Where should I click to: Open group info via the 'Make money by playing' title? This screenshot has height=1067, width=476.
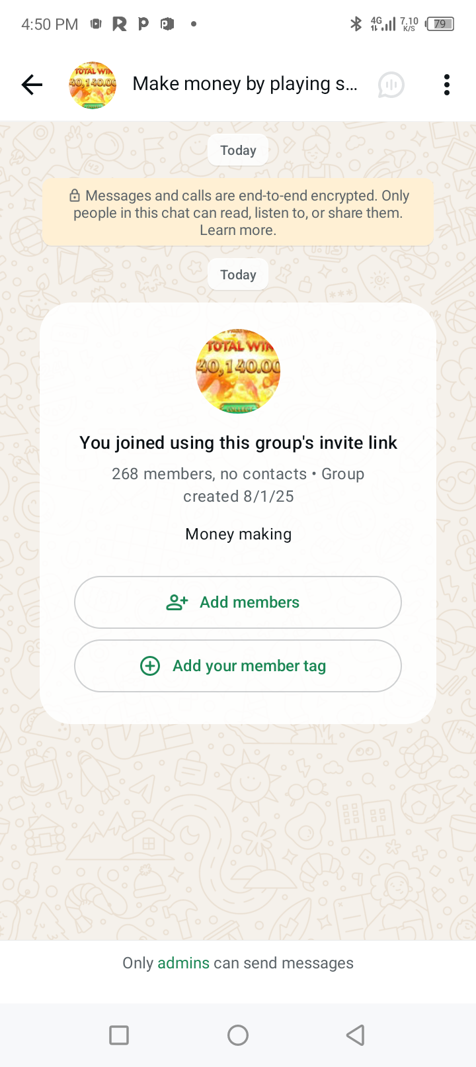(245, 84)
